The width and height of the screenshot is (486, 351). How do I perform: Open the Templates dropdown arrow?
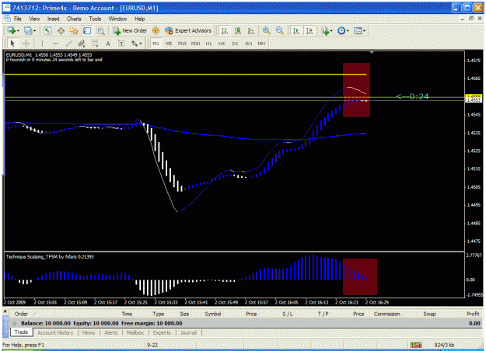(364, 30)
